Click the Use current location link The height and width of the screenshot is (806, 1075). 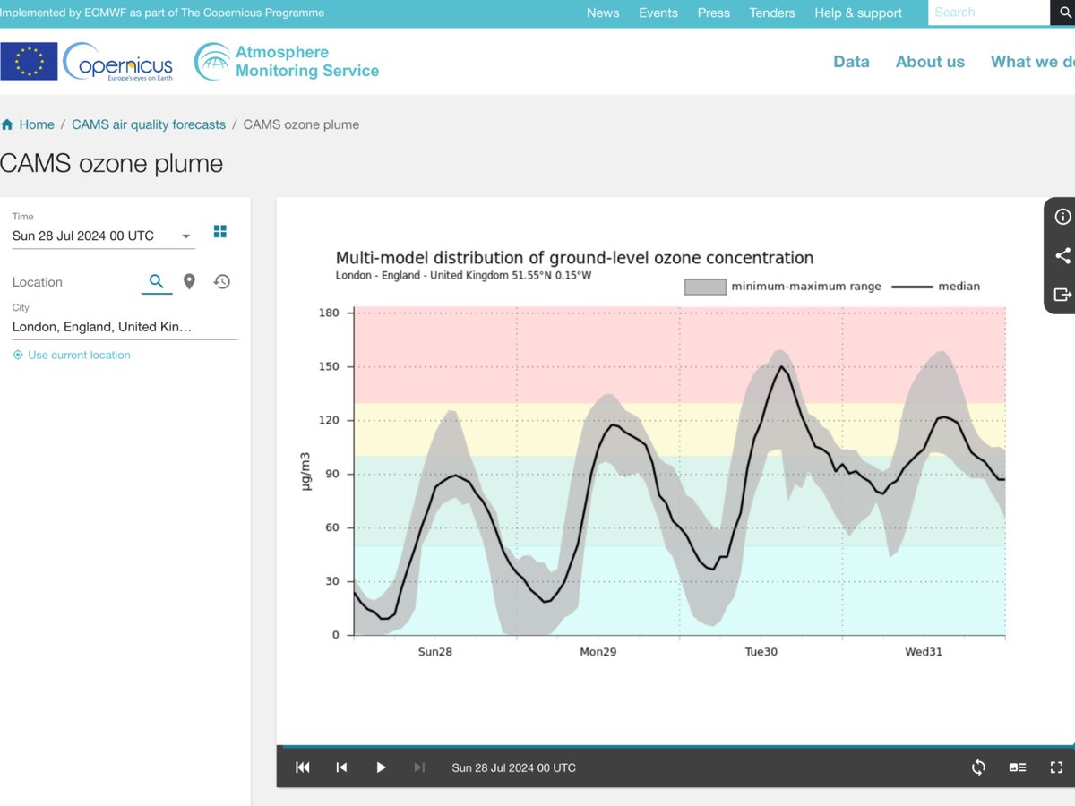79,356
